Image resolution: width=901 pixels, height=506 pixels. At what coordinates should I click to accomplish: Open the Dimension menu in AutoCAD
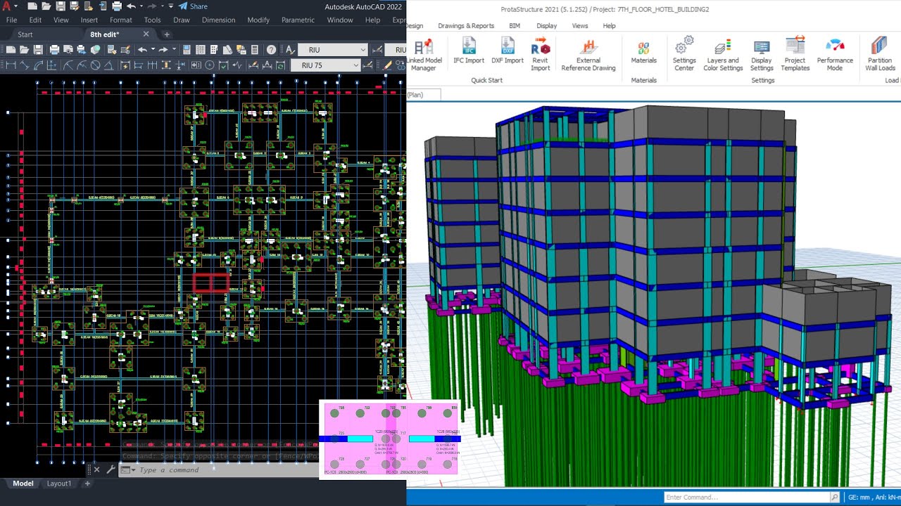tap(219, 20)
